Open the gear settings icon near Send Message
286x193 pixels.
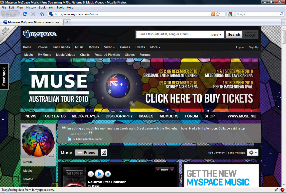(x=253, y=152)
